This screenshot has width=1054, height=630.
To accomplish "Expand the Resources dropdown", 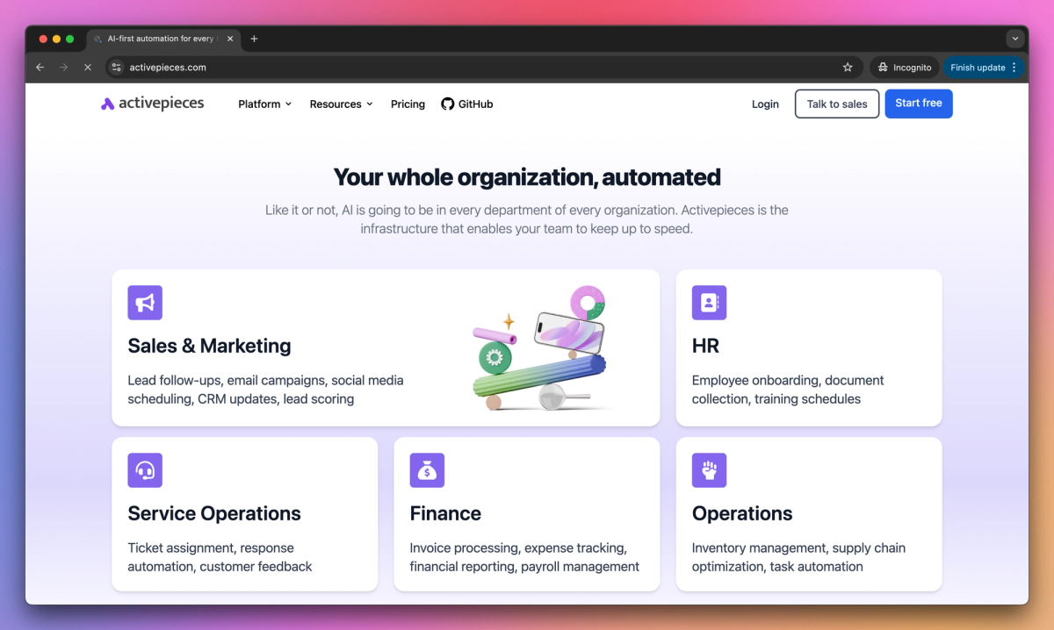I will tap(341, 104).
